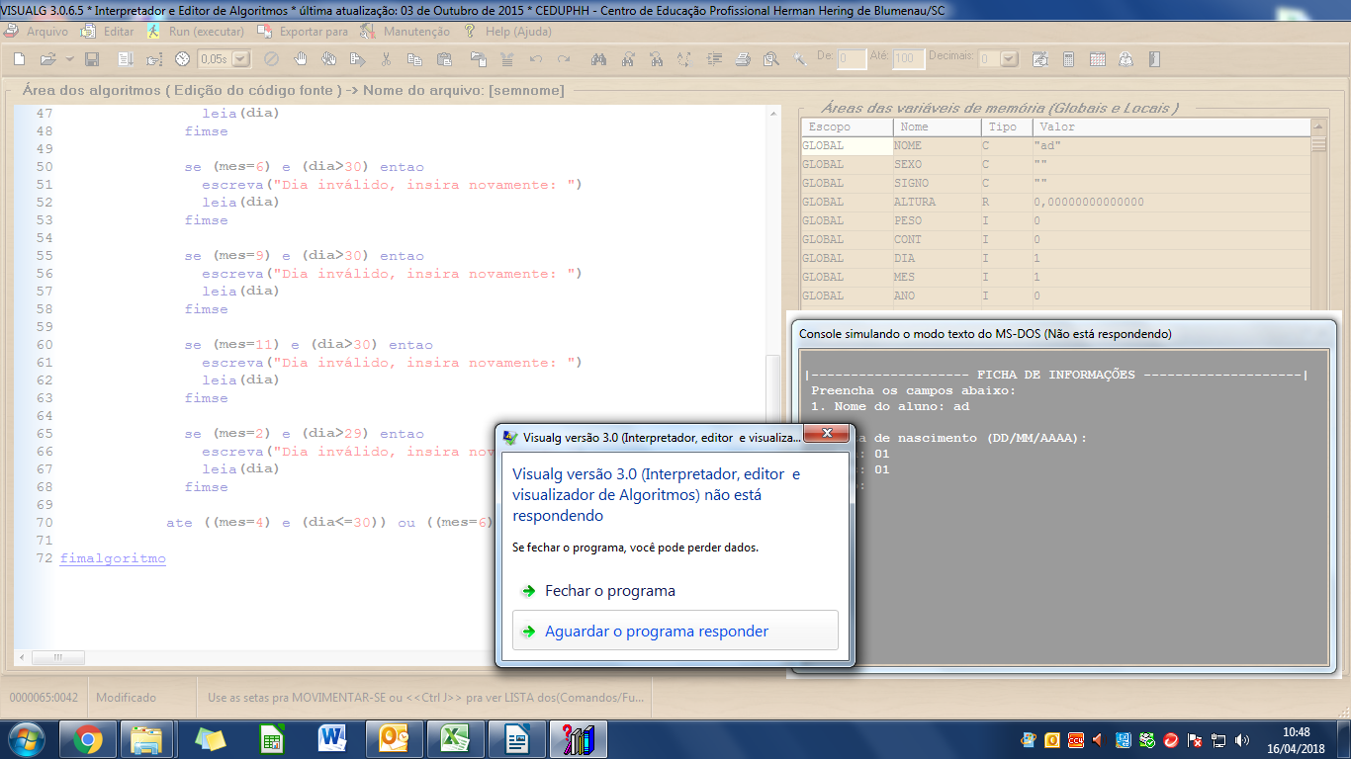
Task: Click the indent lines icon
Action: [713, 59]
